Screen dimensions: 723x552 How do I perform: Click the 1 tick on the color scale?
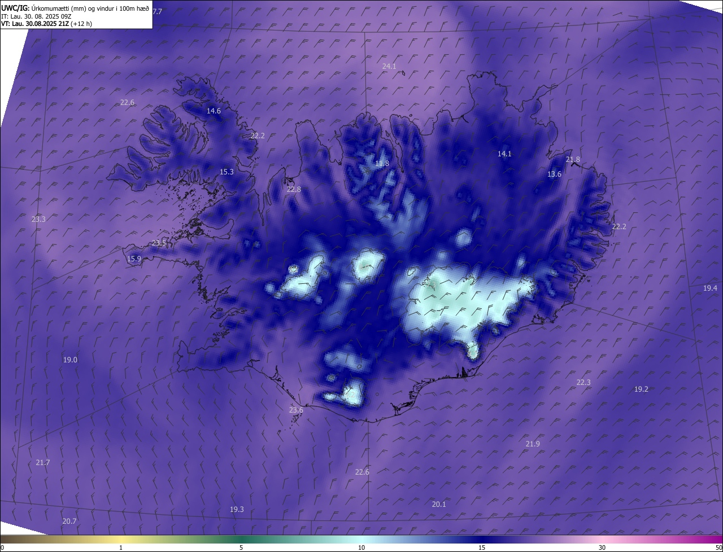pyautogui.click(x=121, y=547)
